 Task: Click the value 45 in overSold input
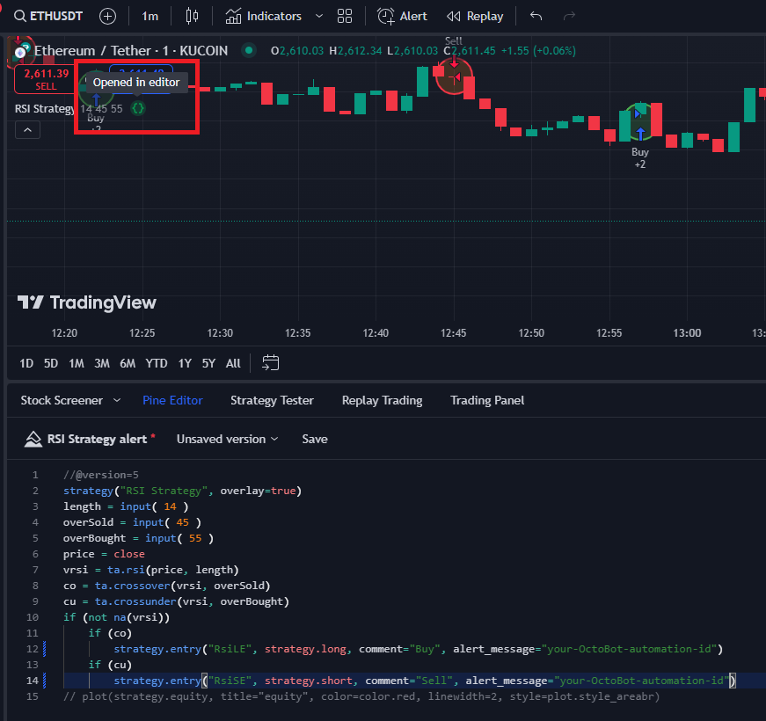(183, 522)
